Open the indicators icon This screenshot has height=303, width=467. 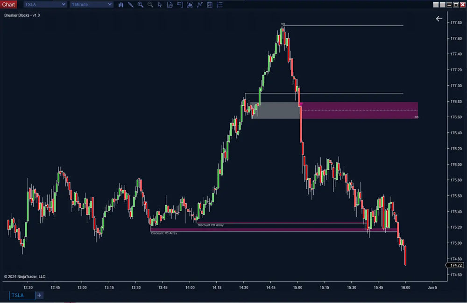tap(190, 5)
